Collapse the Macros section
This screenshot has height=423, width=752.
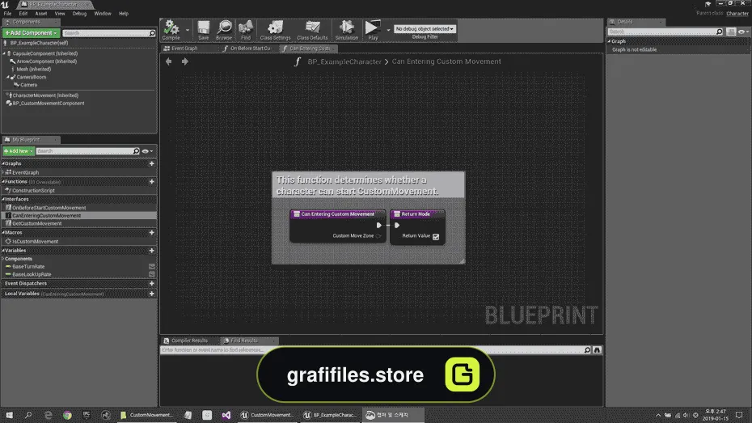(x=3, y=233)
